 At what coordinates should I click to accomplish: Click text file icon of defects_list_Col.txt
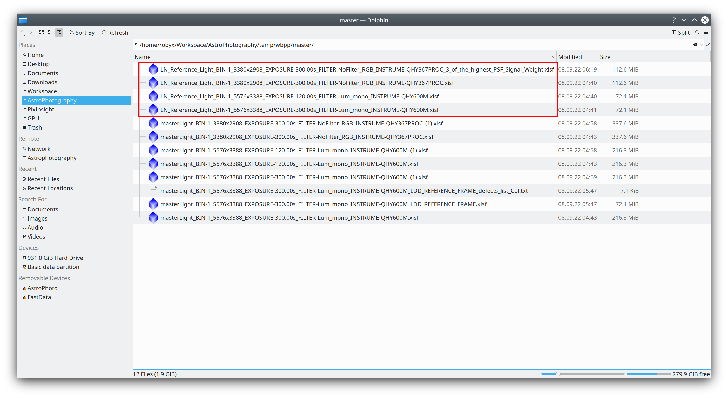tap(153, 191)
